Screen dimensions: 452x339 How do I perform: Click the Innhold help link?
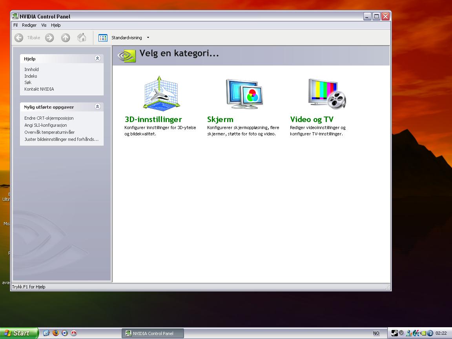tap(31, 69)
